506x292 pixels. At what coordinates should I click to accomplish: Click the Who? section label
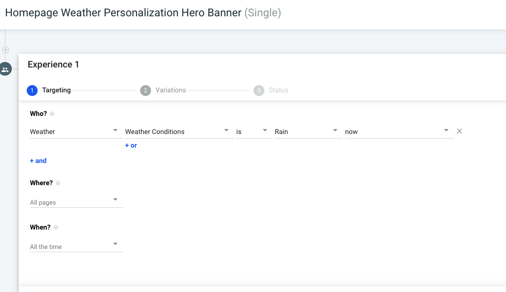39,114
